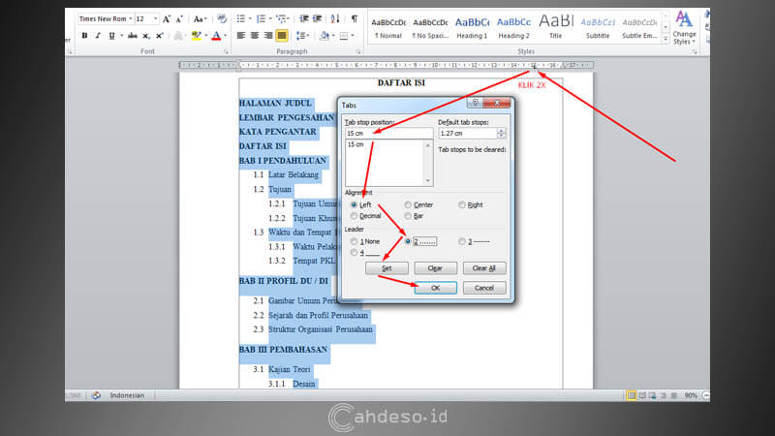Show paragraph marks with the pilcrow icon
This screenshot has width=775, height=436.
355,18
